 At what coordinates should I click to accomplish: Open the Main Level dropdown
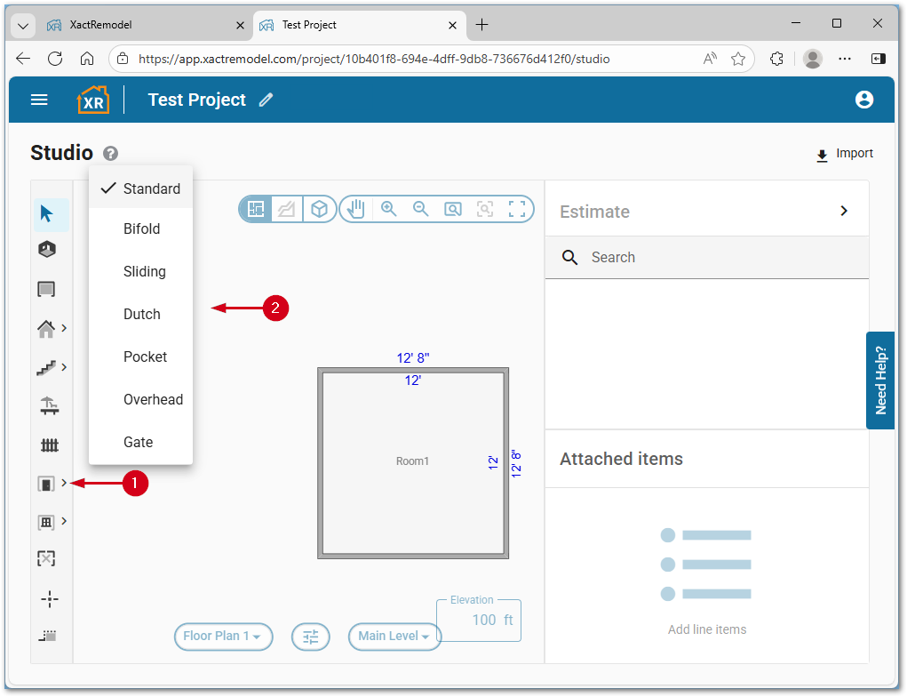394,637
